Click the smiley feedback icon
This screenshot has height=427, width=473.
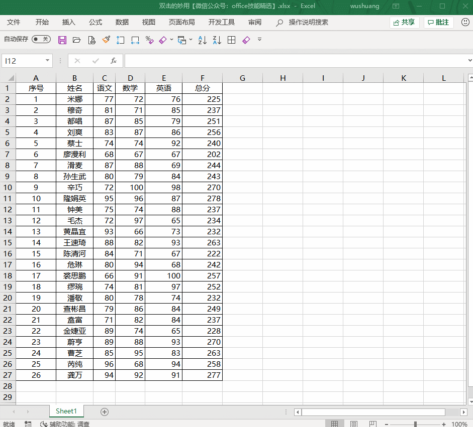click(x=465, y=23)
